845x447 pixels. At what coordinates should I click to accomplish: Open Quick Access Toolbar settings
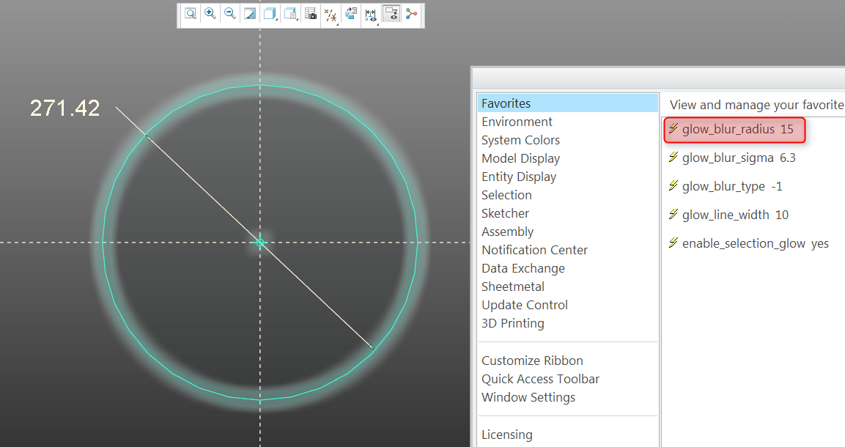click(x=541, y=379)
